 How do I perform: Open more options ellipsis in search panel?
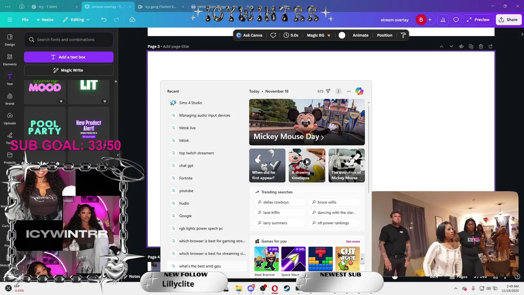click(x=349, y=91)
